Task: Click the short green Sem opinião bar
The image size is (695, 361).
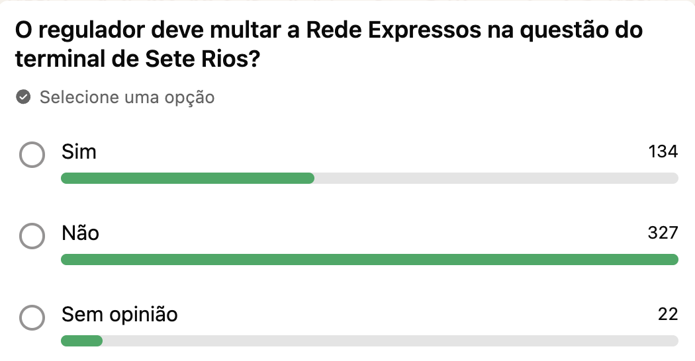Action: pos(81,341)
